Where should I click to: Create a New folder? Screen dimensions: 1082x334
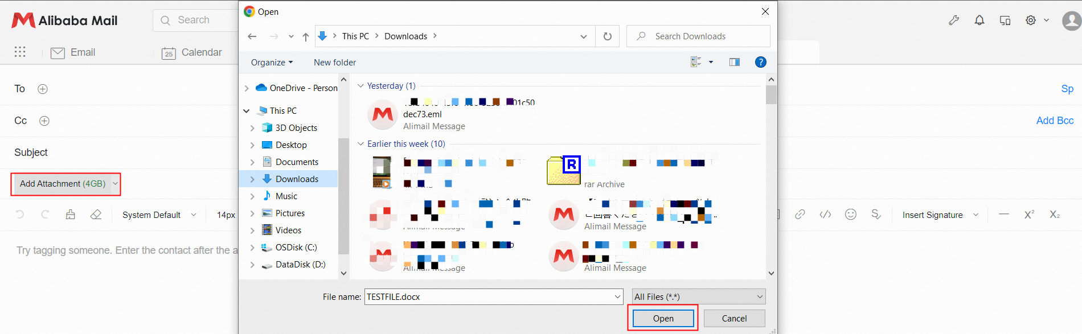335,62
